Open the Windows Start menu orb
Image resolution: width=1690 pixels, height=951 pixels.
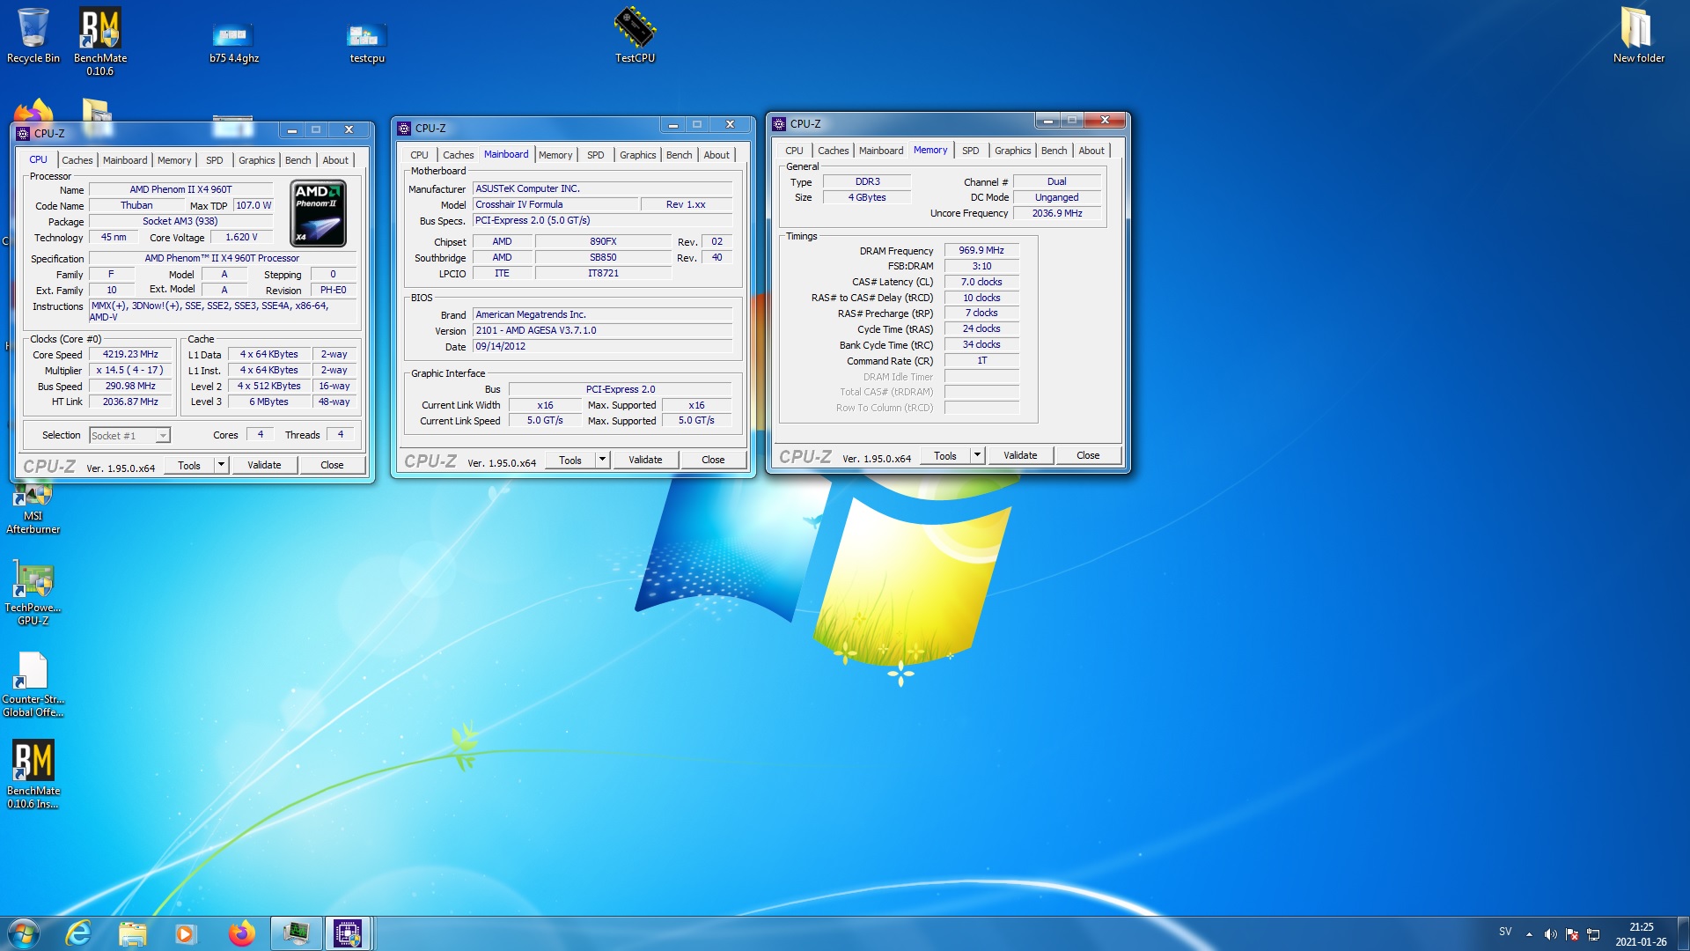[24, 933]
